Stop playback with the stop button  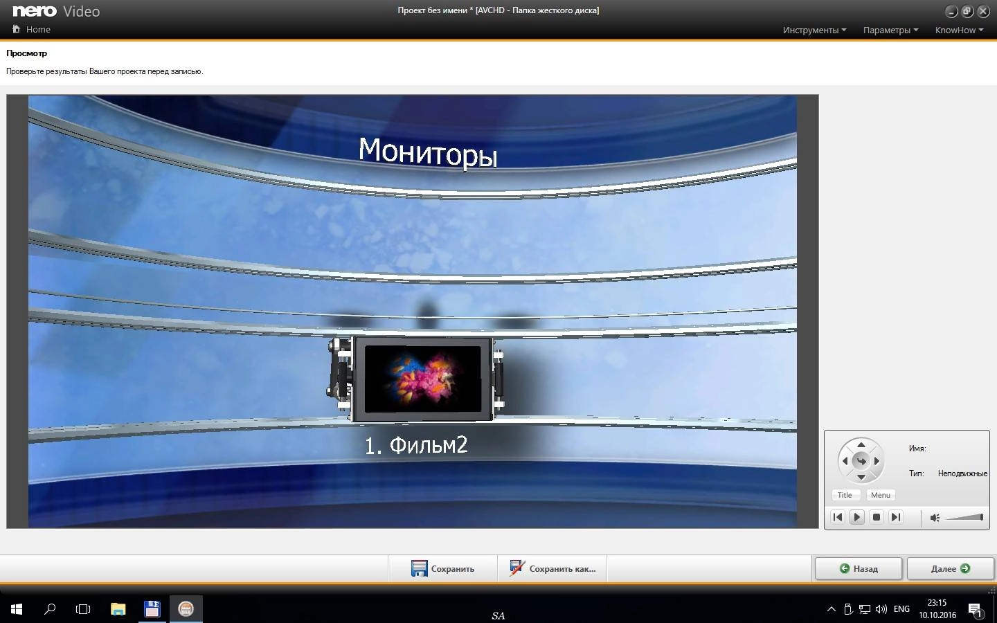click(x=877, y=517)
